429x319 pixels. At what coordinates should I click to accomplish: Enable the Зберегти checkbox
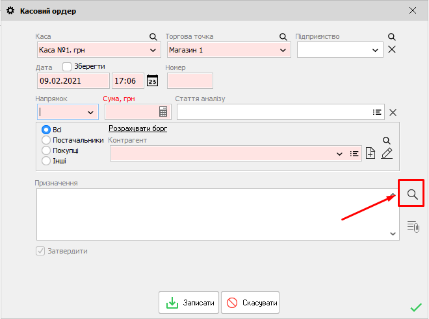(67, 66)
